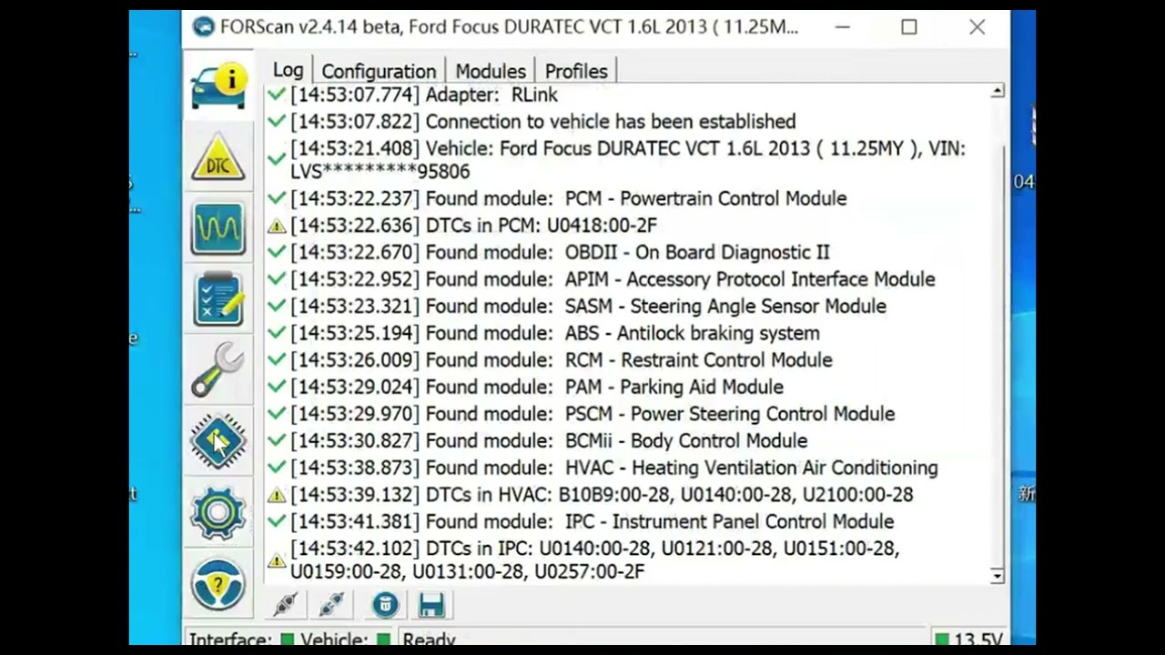Select the 'DTCs in IPC: U0140:00-28' log entry
This screenshot has height=655, width=1165.
(x=595, y=559)
